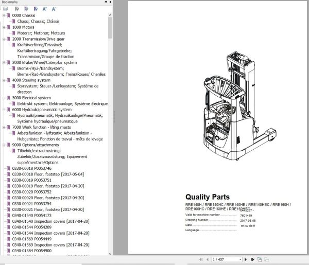Collapse the 7000 Work function node
This screenshot has height=265, width=309.
click(x=4, y=127)
